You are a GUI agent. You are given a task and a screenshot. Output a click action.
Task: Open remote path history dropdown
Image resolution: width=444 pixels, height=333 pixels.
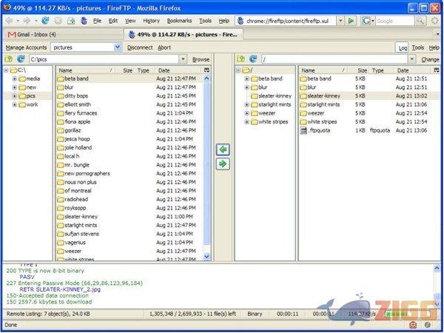tap(412, 59)
